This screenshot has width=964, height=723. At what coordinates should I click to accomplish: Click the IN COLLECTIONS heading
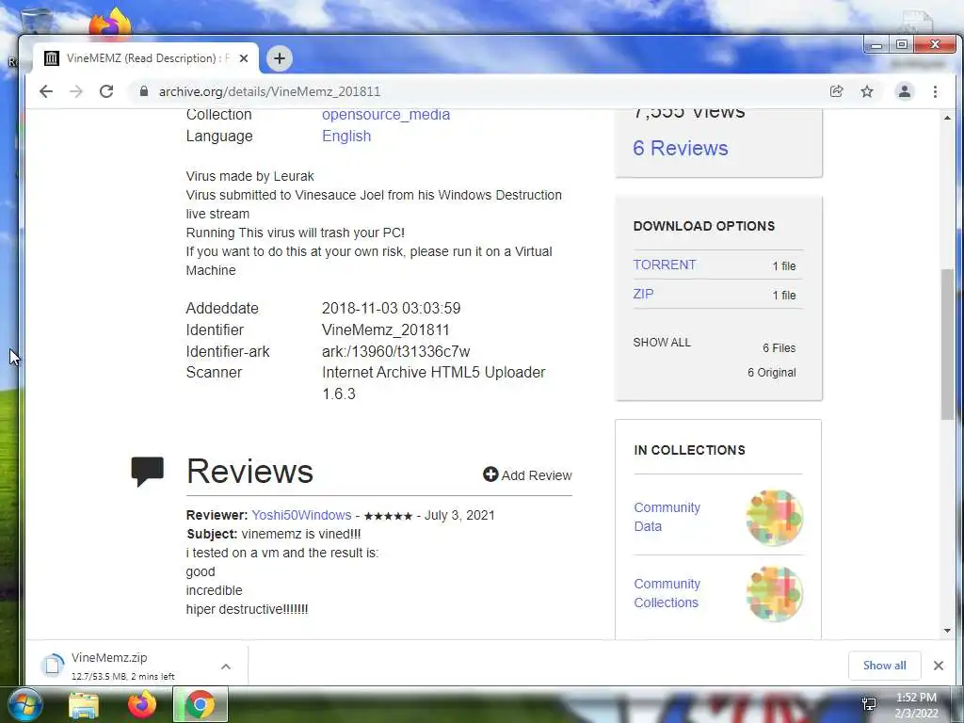[x=689, y=450]
